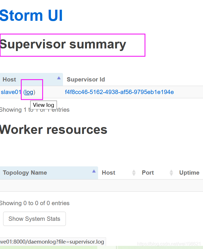
Task: Click 'Showing 0 to 0 of 0 entries' text
Action: pos(35,203)
